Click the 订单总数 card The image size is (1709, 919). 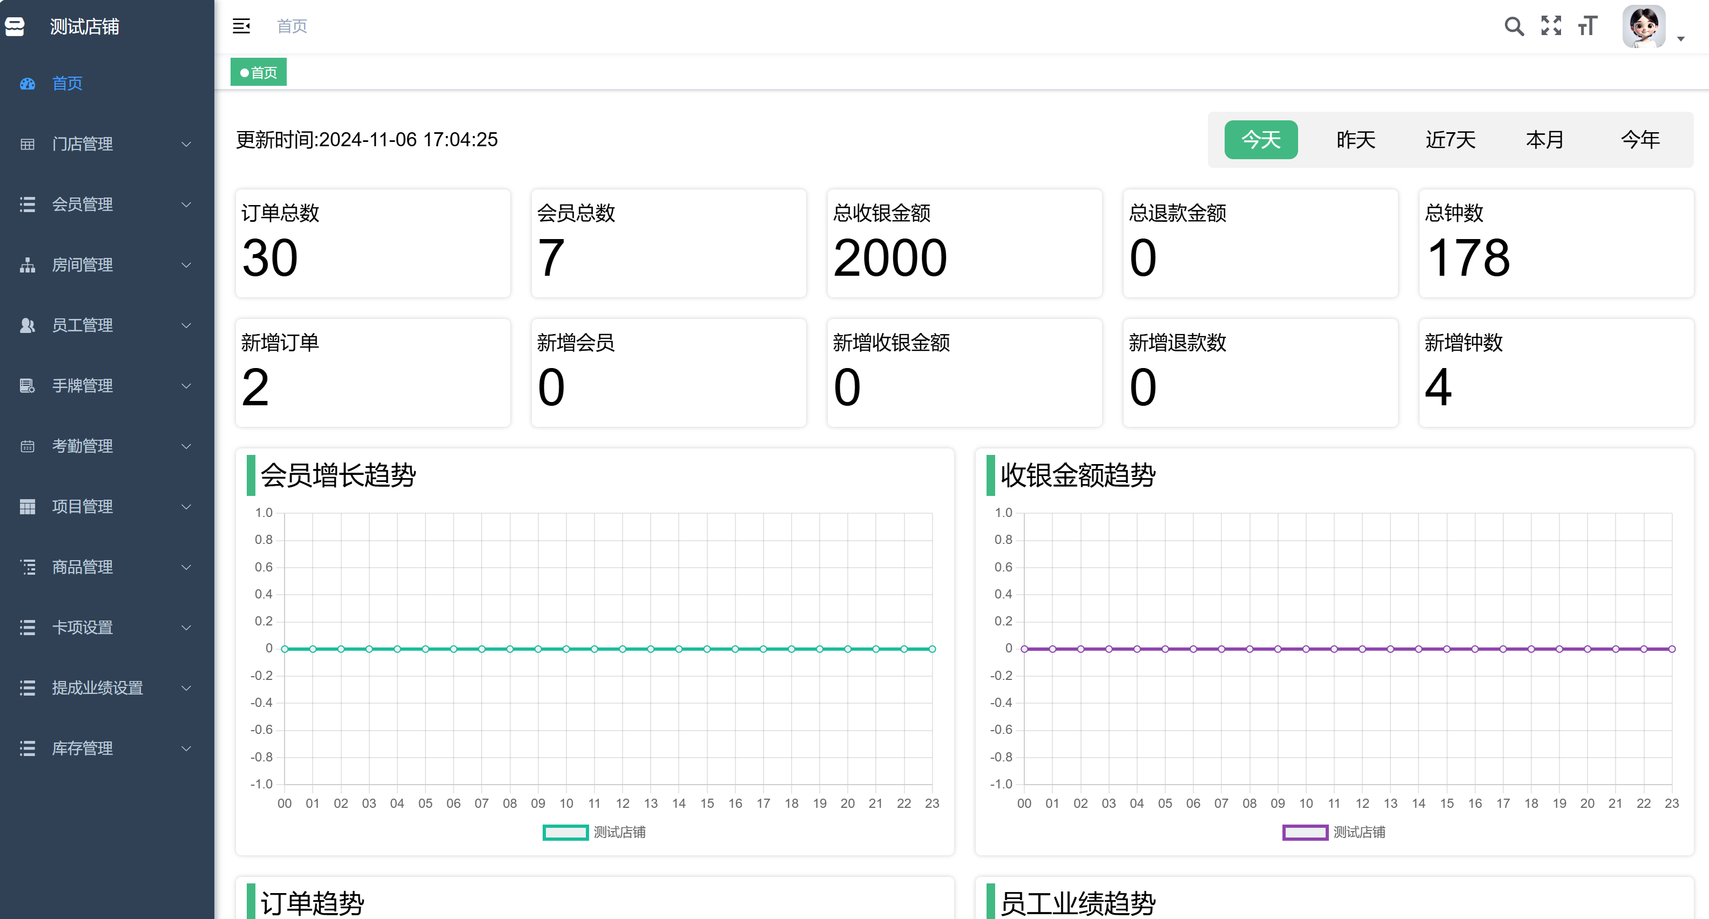coord(373,243)
